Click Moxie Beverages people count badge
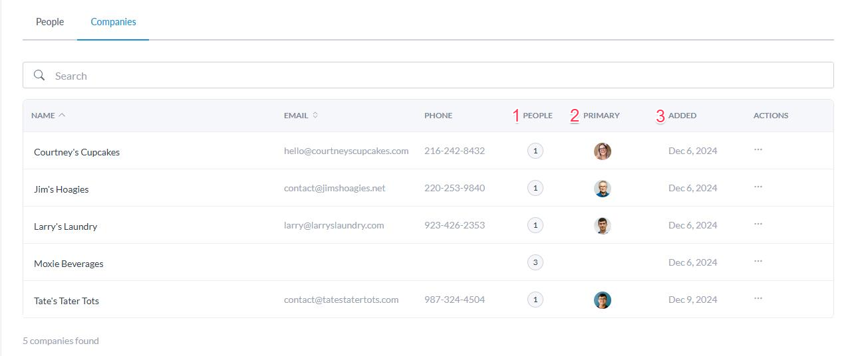The height and width of the screenshot is (356, 854). click(535, 262)
